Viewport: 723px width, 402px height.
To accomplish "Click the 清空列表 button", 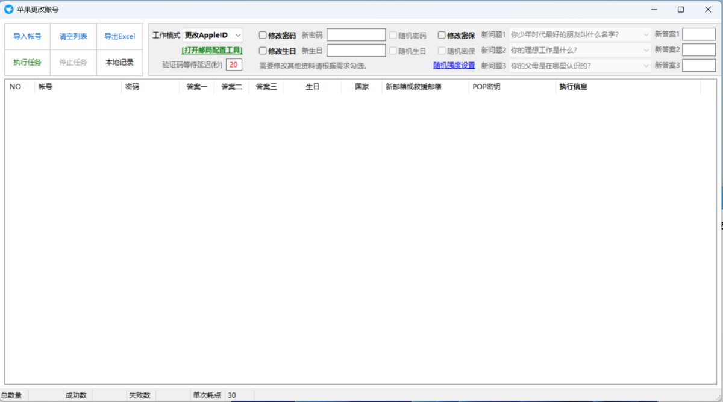I will click(x=73, y=36).
